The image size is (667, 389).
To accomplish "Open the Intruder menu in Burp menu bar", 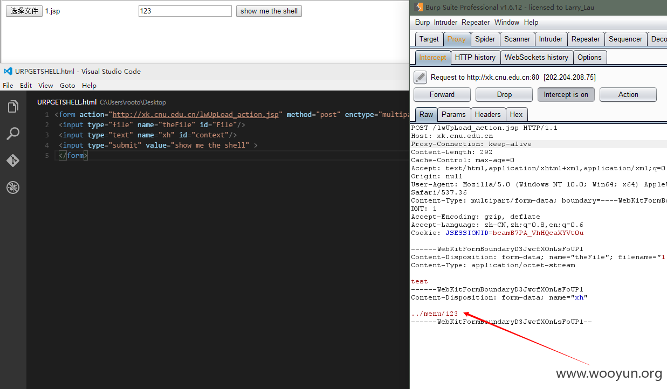I will (x=445, y=22).
